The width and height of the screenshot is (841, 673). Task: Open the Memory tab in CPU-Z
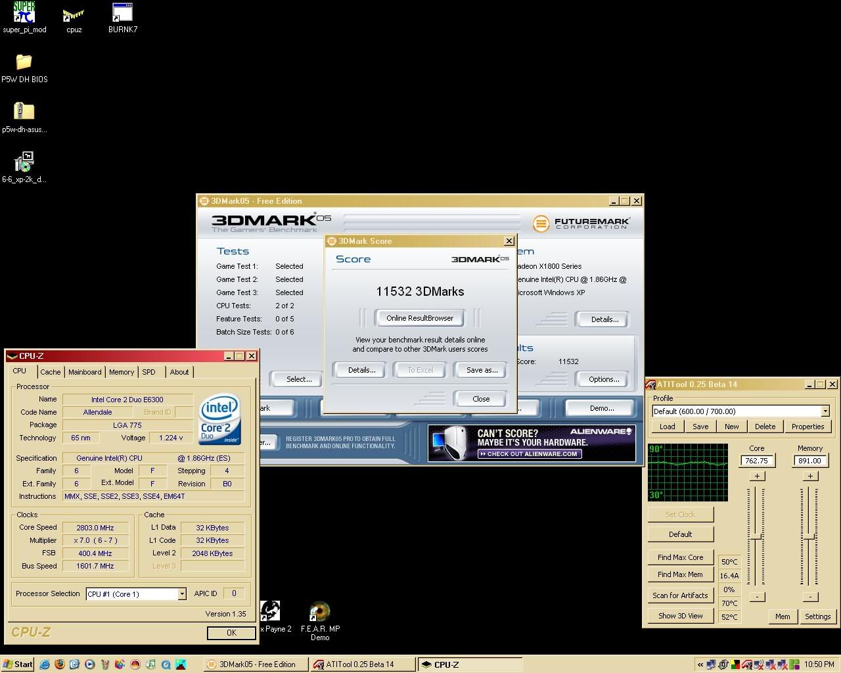tap(122, 372)
